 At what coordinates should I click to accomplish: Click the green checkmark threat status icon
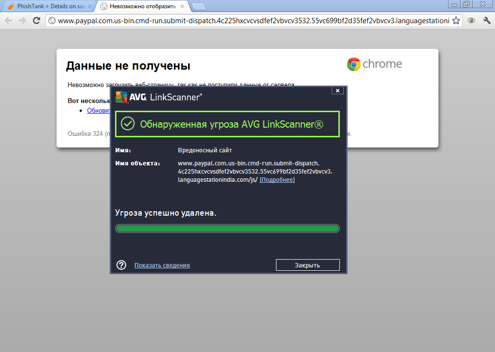[128, 124]
